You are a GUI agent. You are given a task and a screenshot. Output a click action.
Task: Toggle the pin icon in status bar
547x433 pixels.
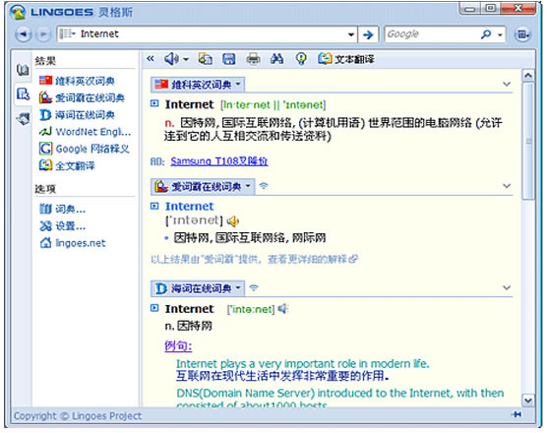point(517,414)
